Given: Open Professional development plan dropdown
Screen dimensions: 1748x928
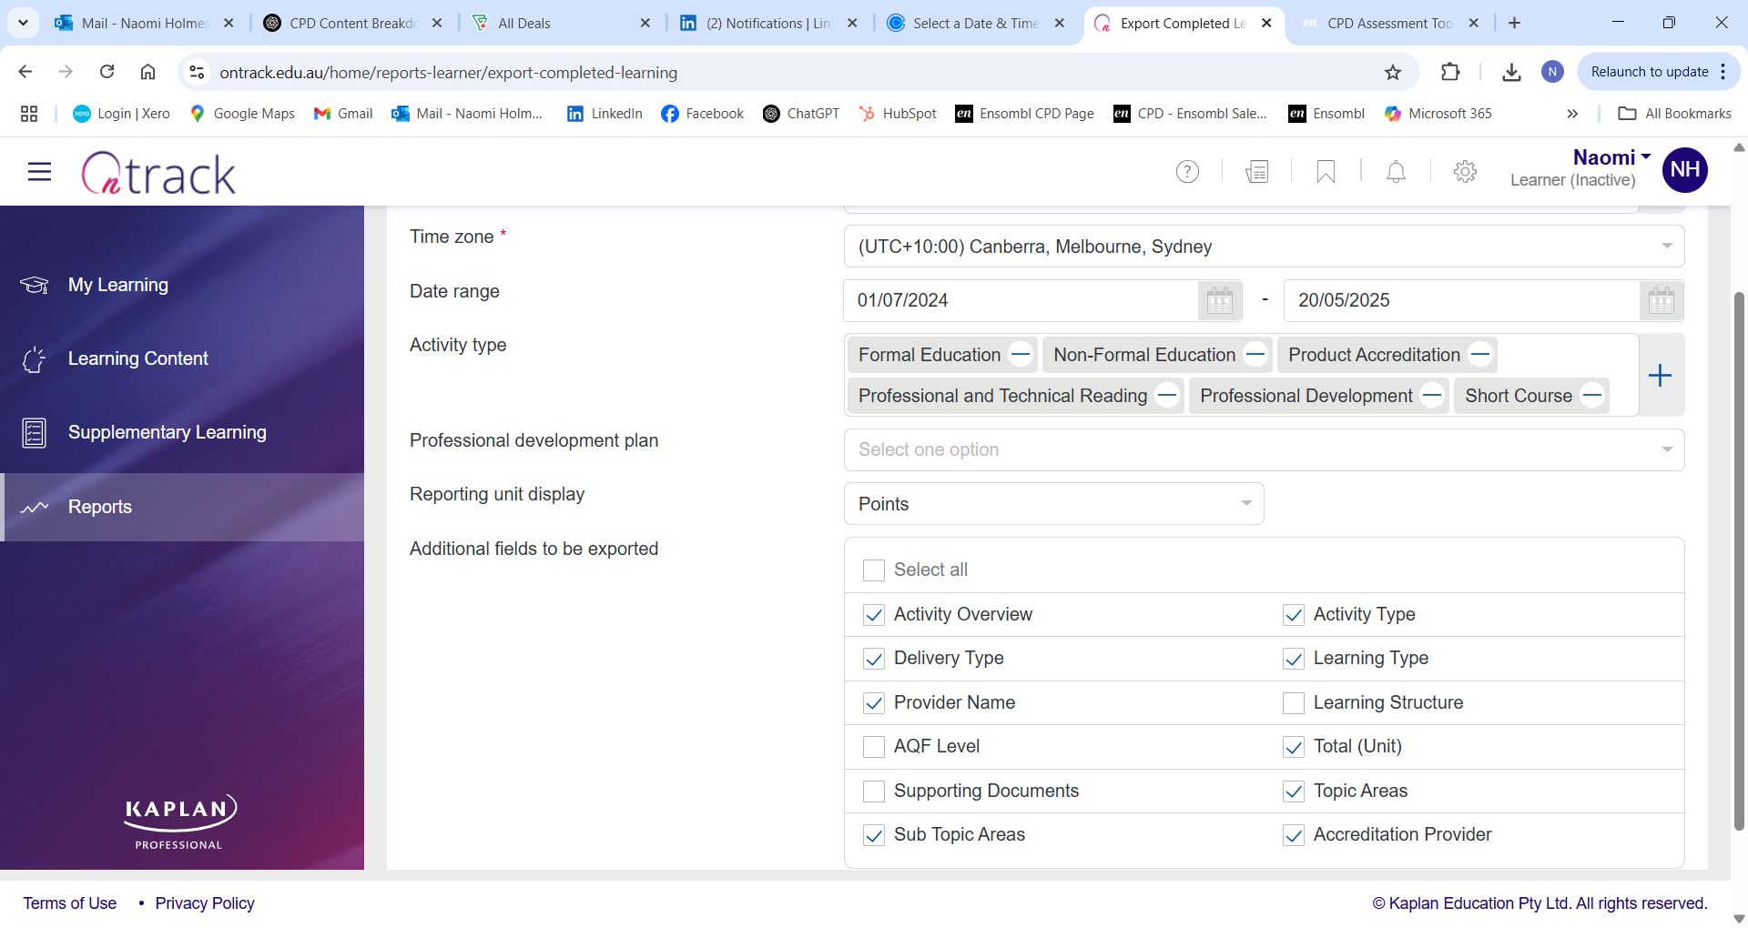Looking at the screenshot, I should coord(1264,449).
